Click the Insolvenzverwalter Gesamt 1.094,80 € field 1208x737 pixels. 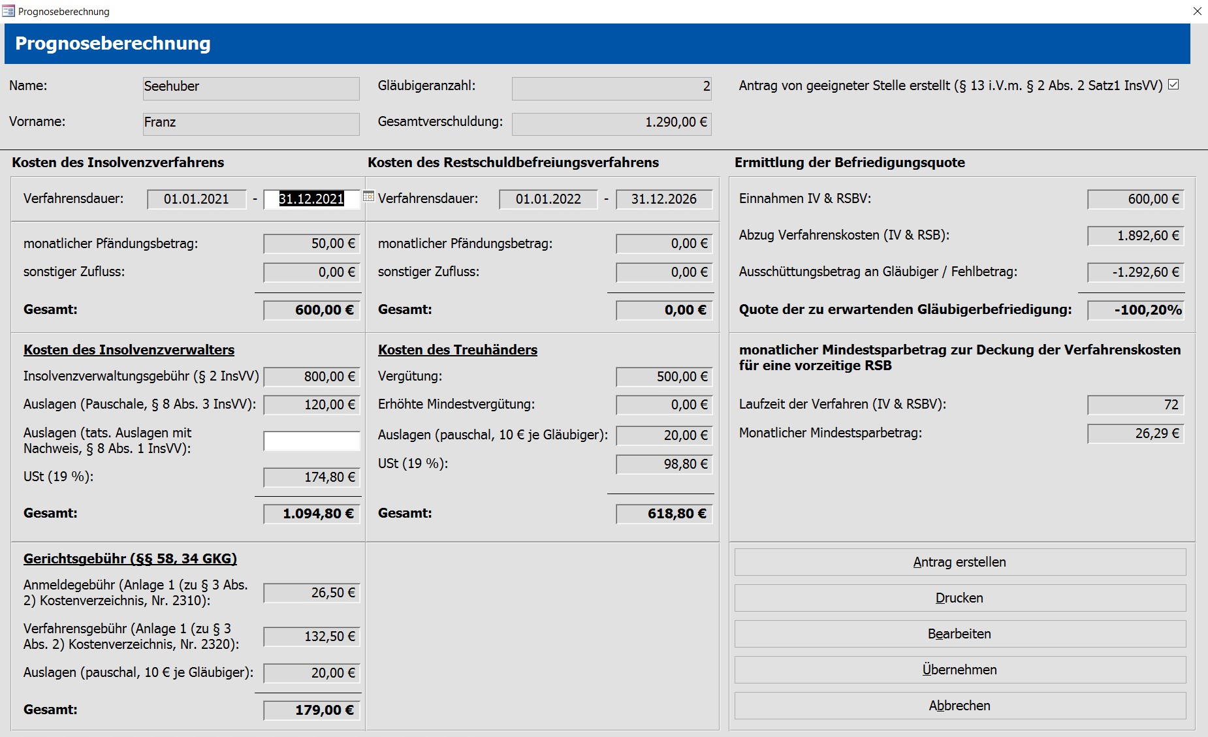pyautogui.click(x=311, y=514)
